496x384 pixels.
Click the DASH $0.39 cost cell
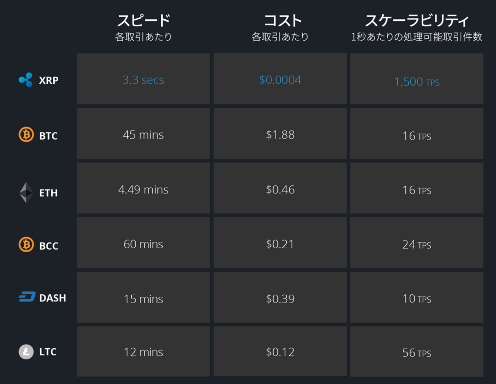280,297
